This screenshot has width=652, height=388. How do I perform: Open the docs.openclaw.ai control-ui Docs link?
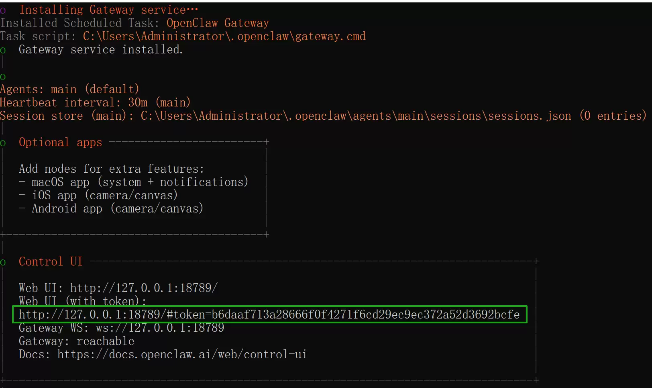coord(182,354)
